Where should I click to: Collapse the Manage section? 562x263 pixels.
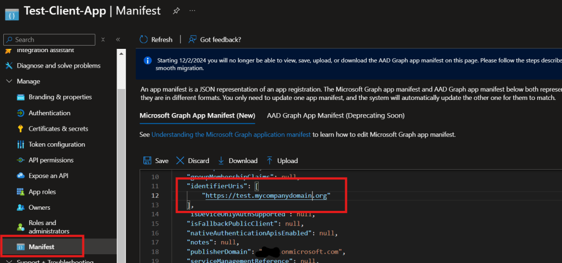(9, 81)
